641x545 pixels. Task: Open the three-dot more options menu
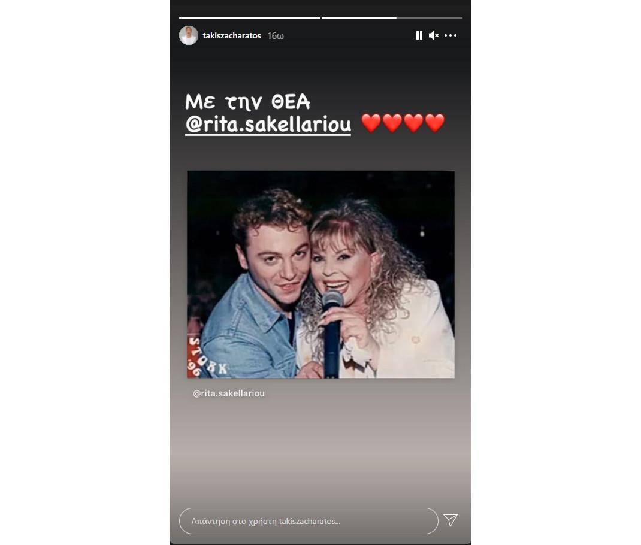(x=450, y=35)
